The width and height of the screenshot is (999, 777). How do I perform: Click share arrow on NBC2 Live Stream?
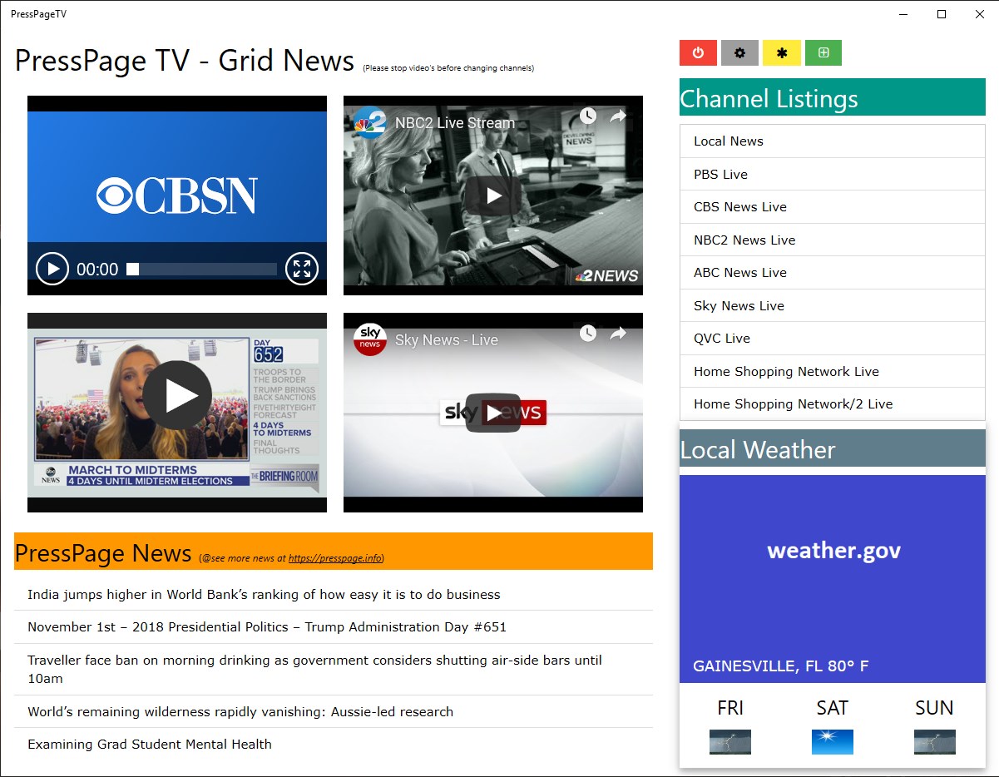pyautogui.click(x=617, y=116)
